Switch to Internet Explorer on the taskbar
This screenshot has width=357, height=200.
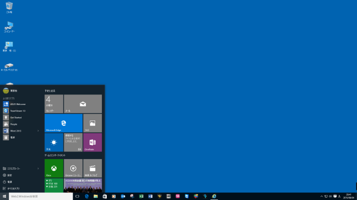(214, 196)
